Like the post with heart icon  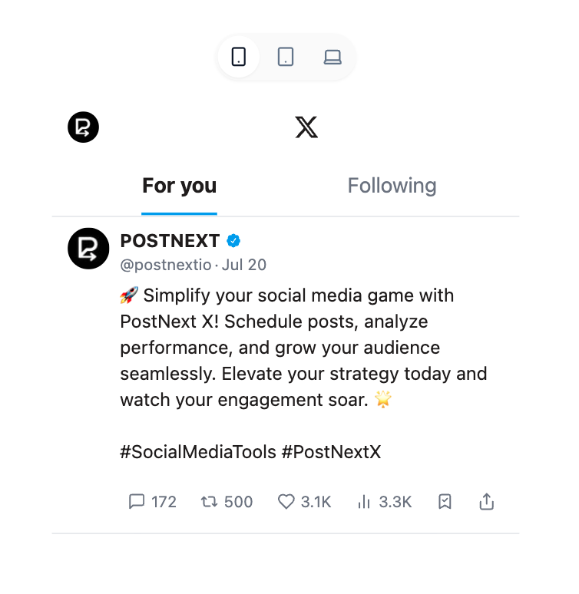point(286,502)
